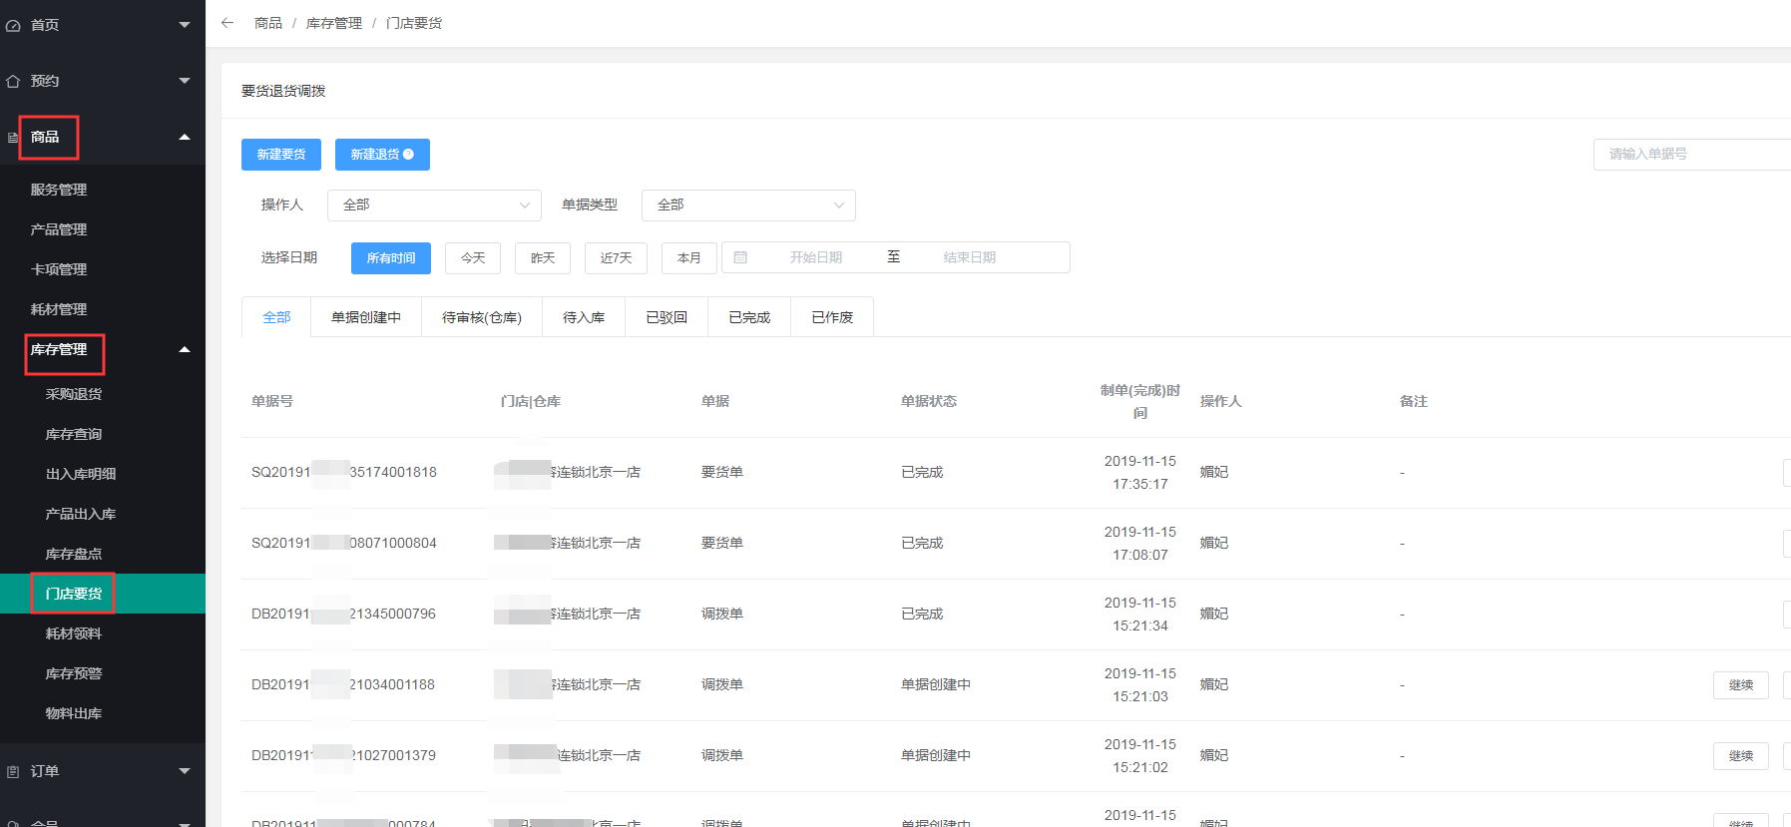The image size is (1791, 827).
Task: Open the 已驳回 tab
Action: (x=667, y=317)
